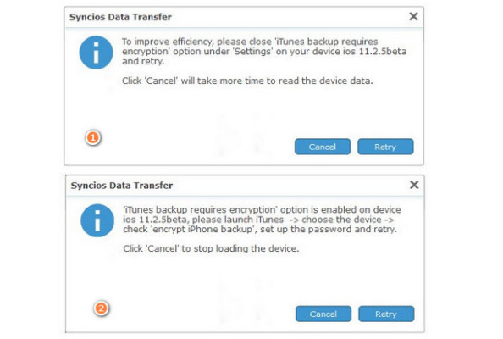Screen dimensions: 503x339
Task: Click the word 'Settings' in the first message
Action: point(253,52)
